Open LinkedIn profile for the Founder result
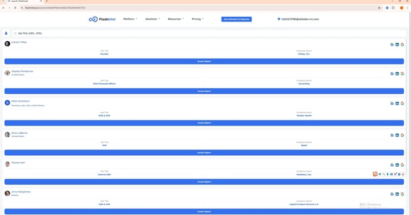 pyautogui.click(x=397, y=45)
